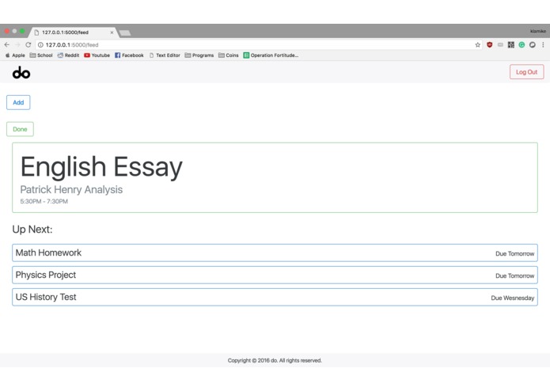Click the English Essay heading
The width and height of the screenshot is (550, 391).
click(x=101, y=167)
